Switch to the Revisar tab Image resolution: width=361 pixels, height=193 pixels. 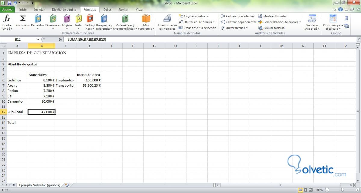coord(124,9)
